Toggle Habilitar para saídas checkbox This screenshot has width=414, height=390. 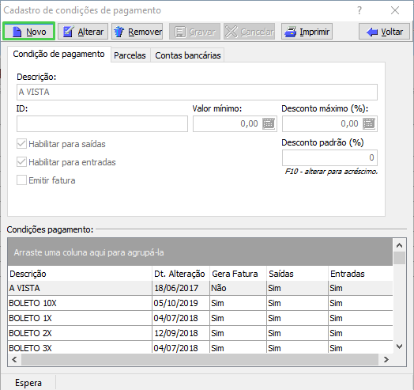click(21, 144)
